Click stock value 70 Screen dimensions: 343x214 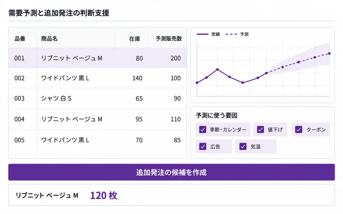139,140
